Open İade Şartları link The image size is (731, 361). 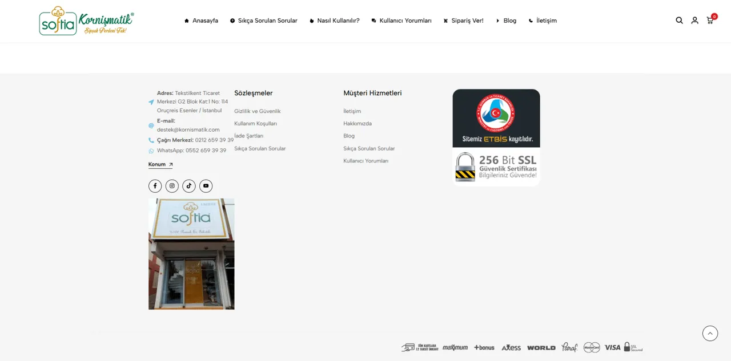(249, 136)
